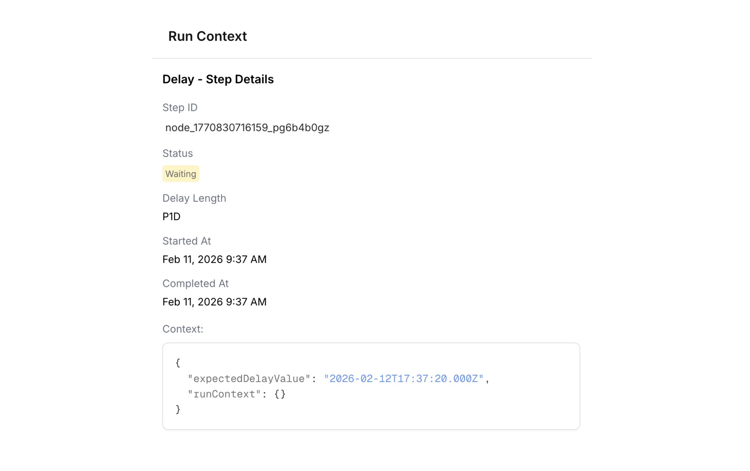Click the empty runContext braces value
Screen dimensions: 750x471
(x=280, y=394)
